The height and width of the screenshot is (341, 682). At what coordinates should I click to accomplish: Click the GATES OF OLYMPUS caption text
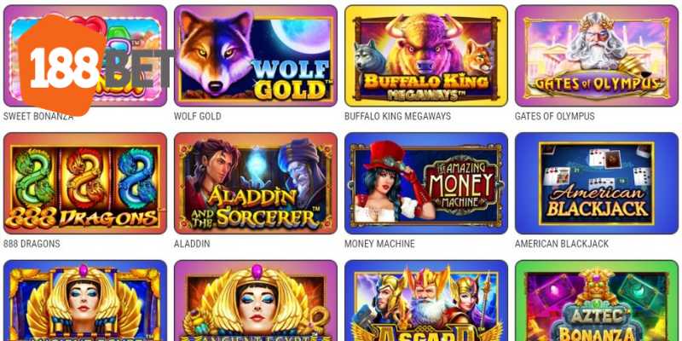point(555,117)
